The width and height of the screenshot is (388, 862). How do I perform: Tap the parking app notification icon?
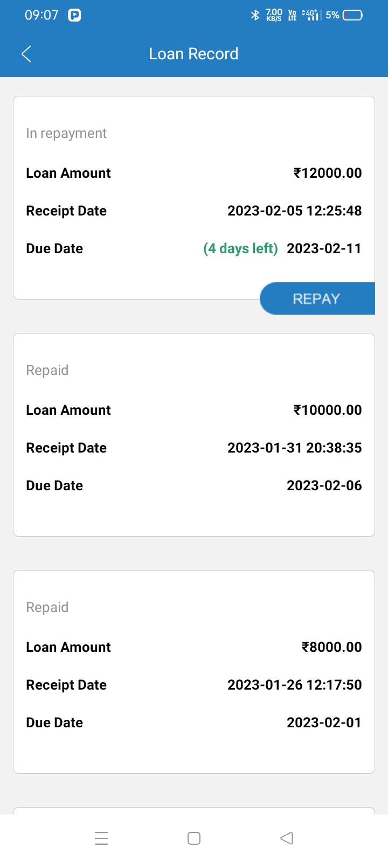74,15
